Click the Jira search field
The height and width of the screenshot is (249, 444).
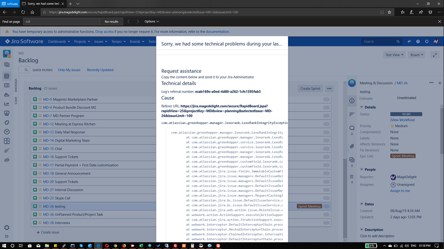pyautogui.click(x=381, y=42)
